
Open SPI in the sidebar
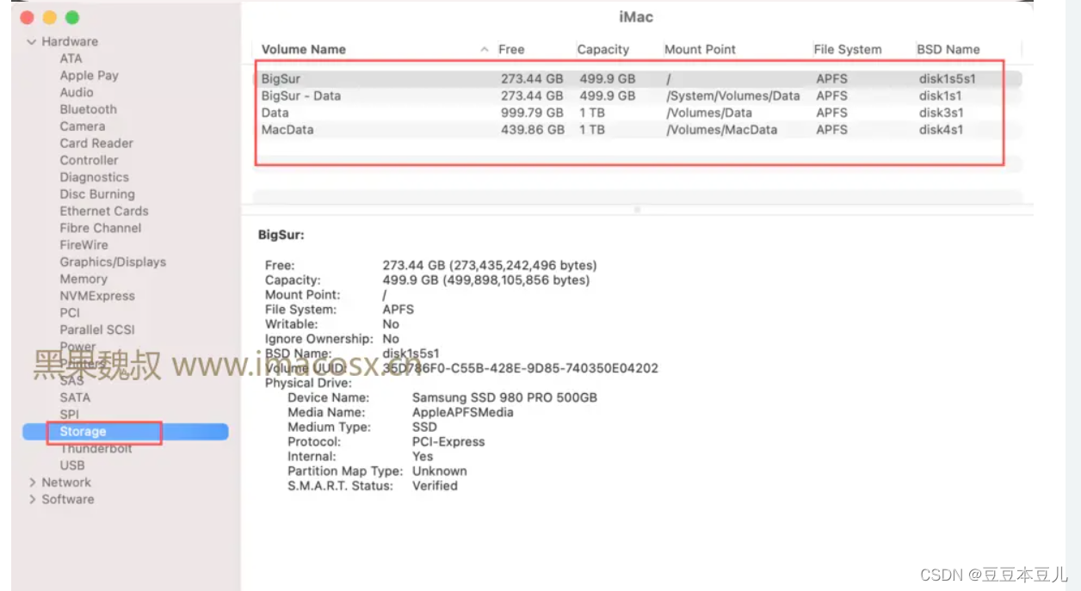69,415
